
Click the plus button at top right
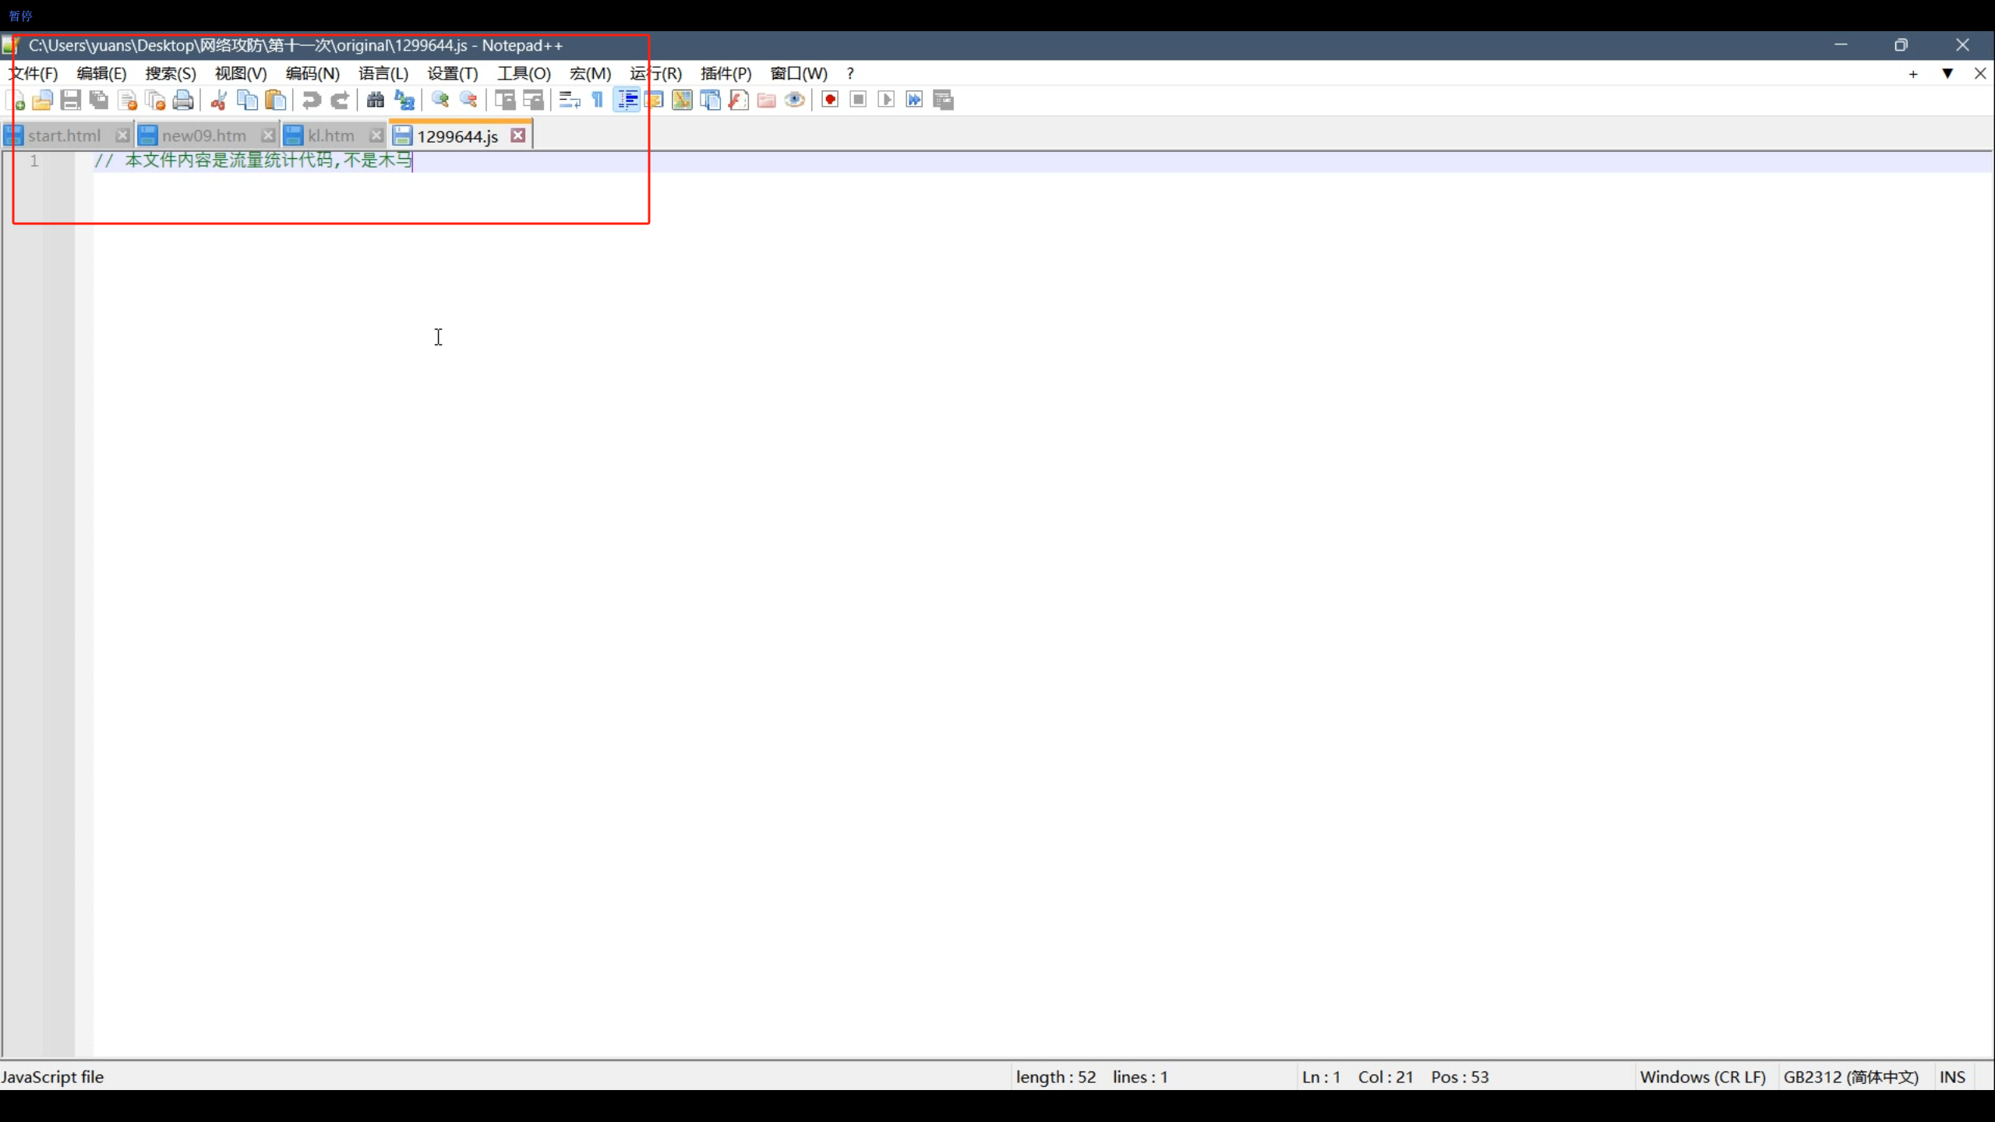tap(1913, 74)
